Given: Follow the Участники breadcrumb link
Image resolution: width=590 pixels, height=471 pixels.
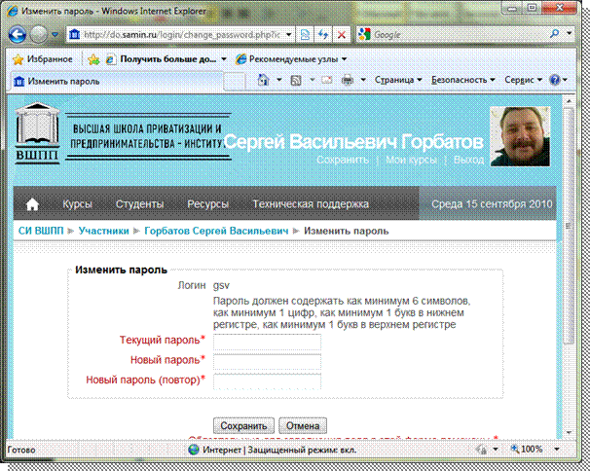Looking at the screenshot, I should coord(104,231).
